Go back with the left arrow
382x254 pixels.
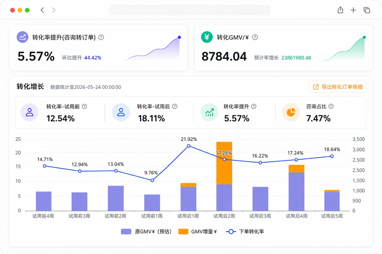[x=42, y=10]
